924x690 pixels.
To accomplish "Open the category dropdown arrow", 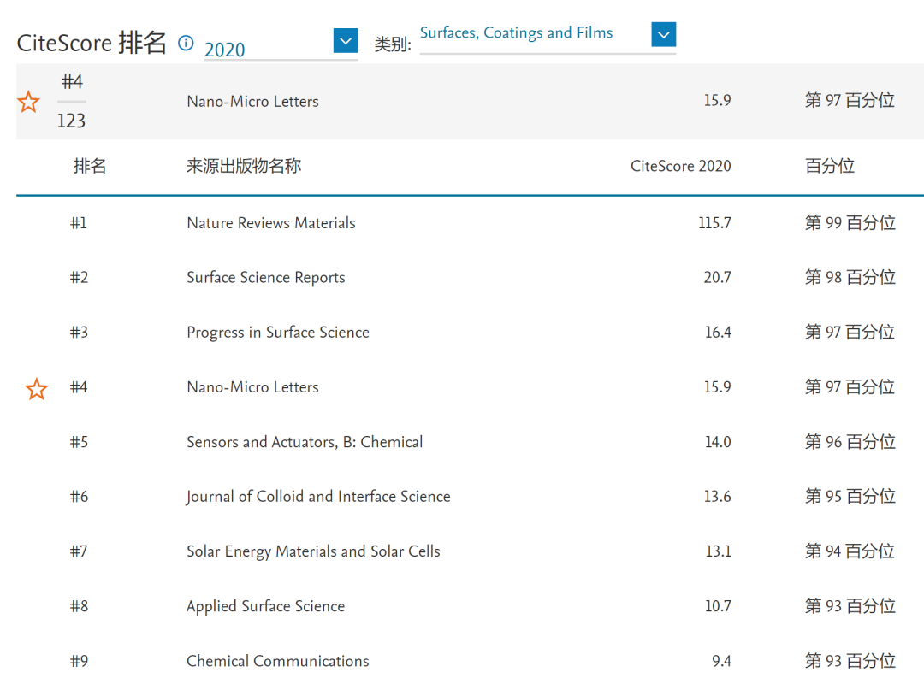I will click(x=664, y=34).
